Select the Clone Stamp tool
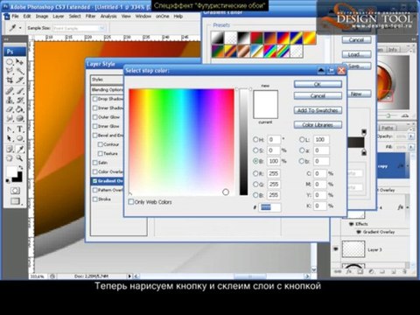Image resolution: width=420 pixels, height=315 pixels. (10, 100)
